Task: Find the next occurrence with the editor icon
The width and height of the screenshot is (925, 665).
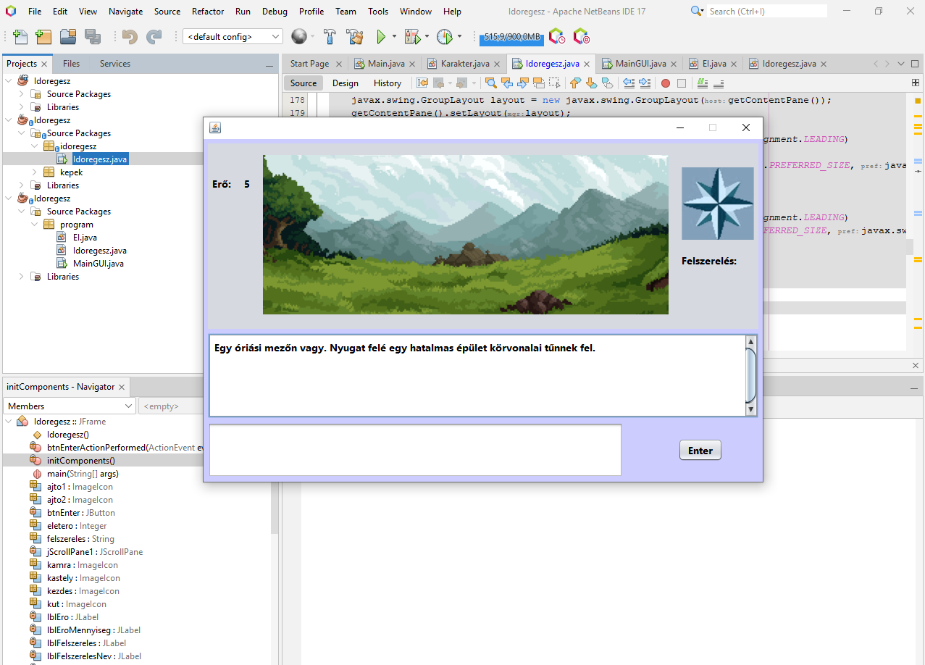Action: [x=522, y=83]
